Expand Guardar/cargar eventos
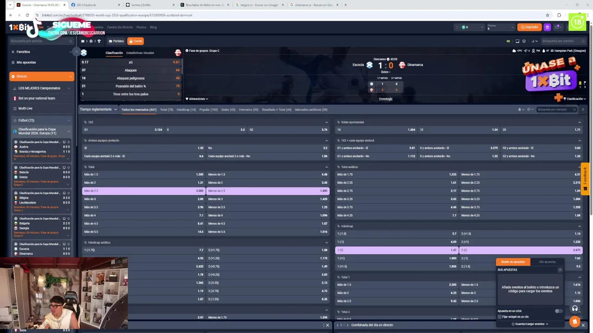 pyautogui.click(x=530, y=324)
